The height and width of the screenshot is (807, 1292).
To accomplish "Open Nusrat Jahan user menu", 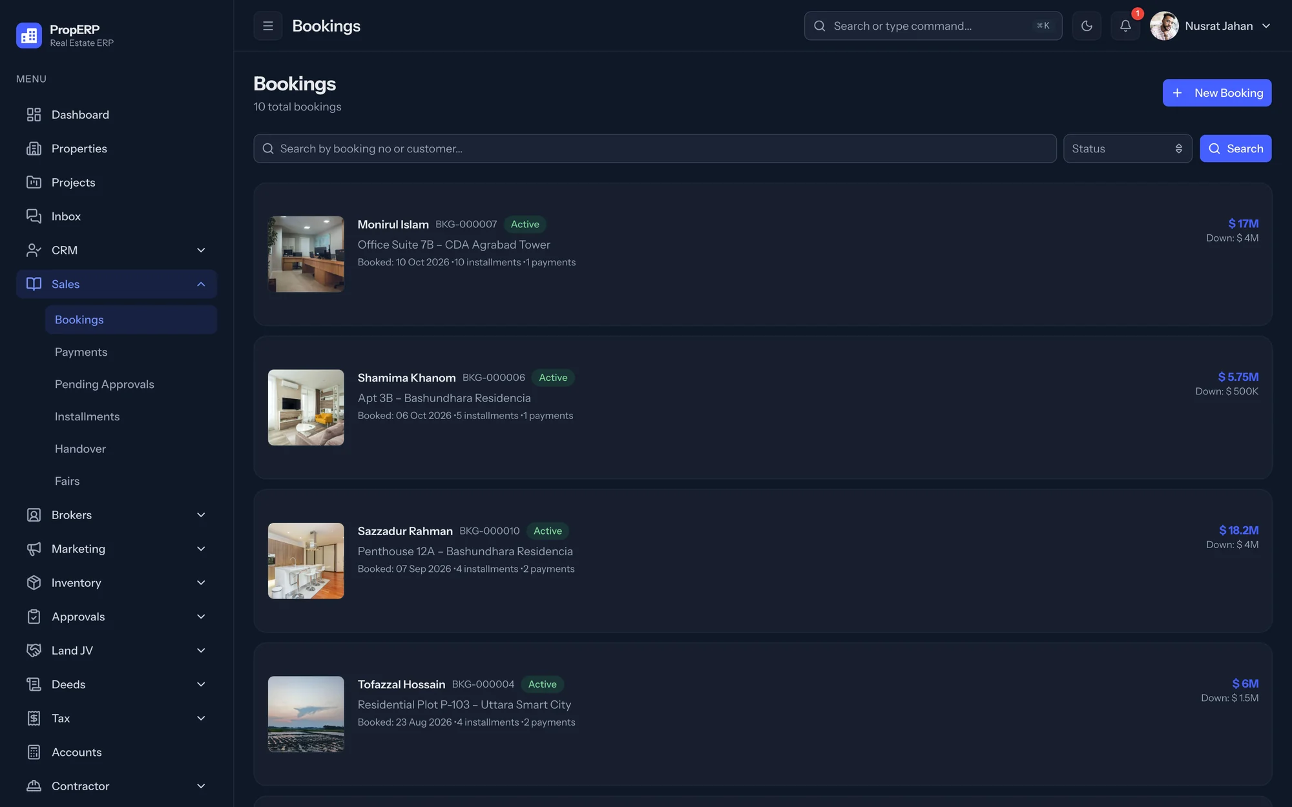I will 1211,26.
